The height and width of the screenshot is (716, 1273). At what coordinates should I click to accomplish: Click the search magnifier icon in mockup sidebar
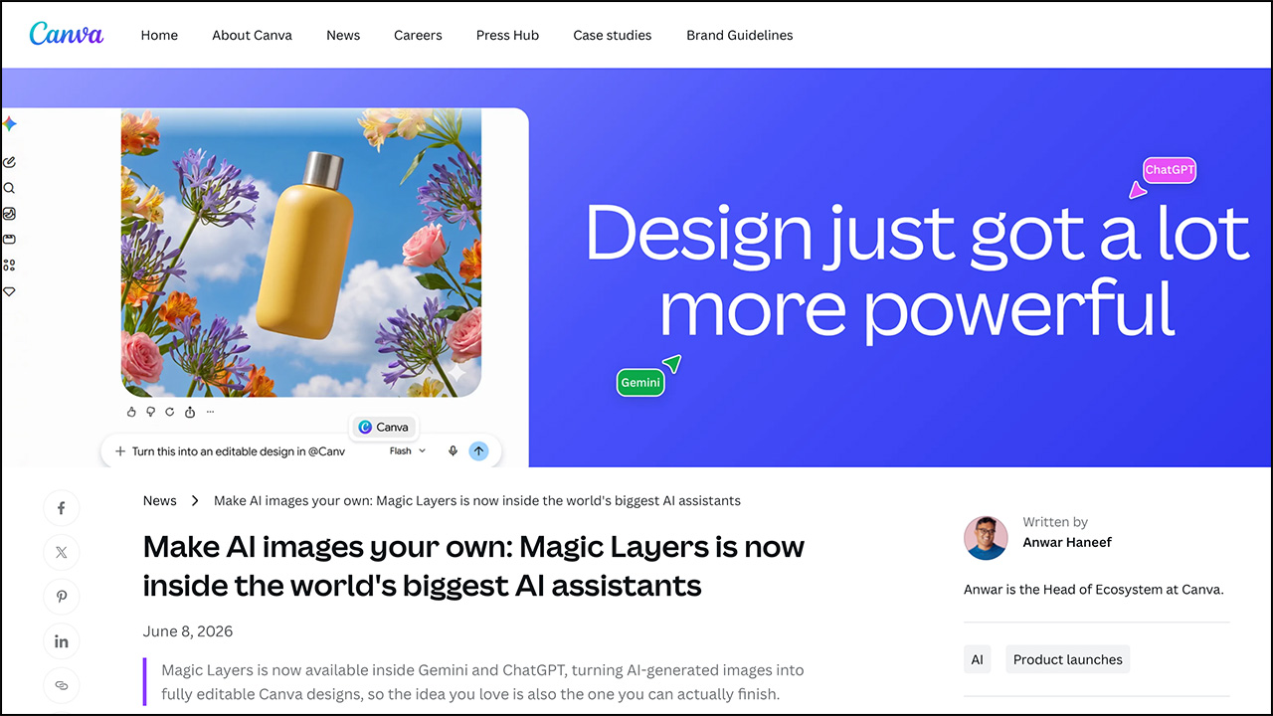[x=10, y=188]
